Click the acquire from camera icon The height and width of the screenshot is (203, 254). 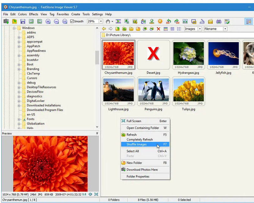tap(6, 22)
